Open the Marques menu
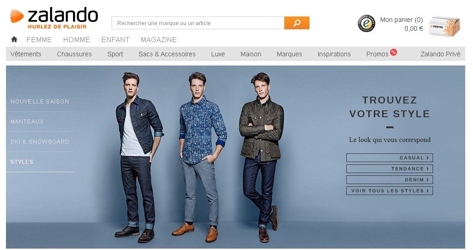This screenshot has width=473, height=250. [289, 54]
